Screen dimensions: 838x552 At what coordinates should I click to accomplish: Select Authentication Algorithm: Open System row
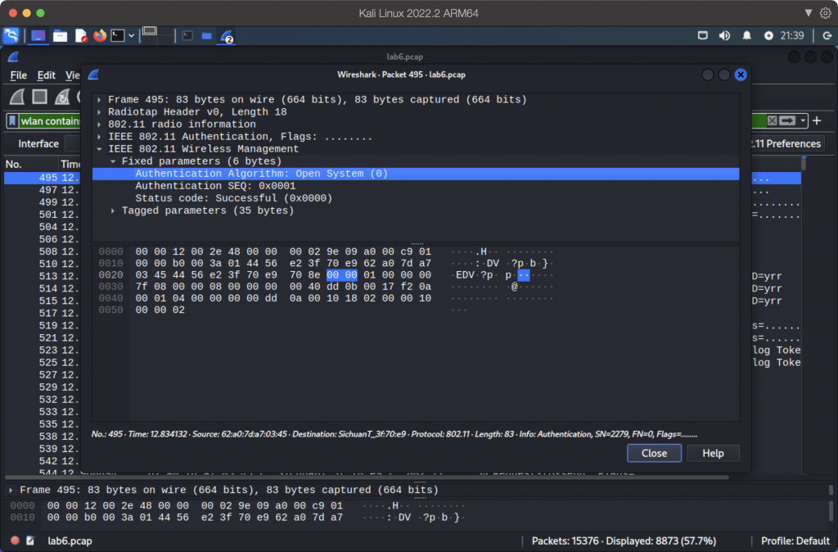[x=416, y=174]
